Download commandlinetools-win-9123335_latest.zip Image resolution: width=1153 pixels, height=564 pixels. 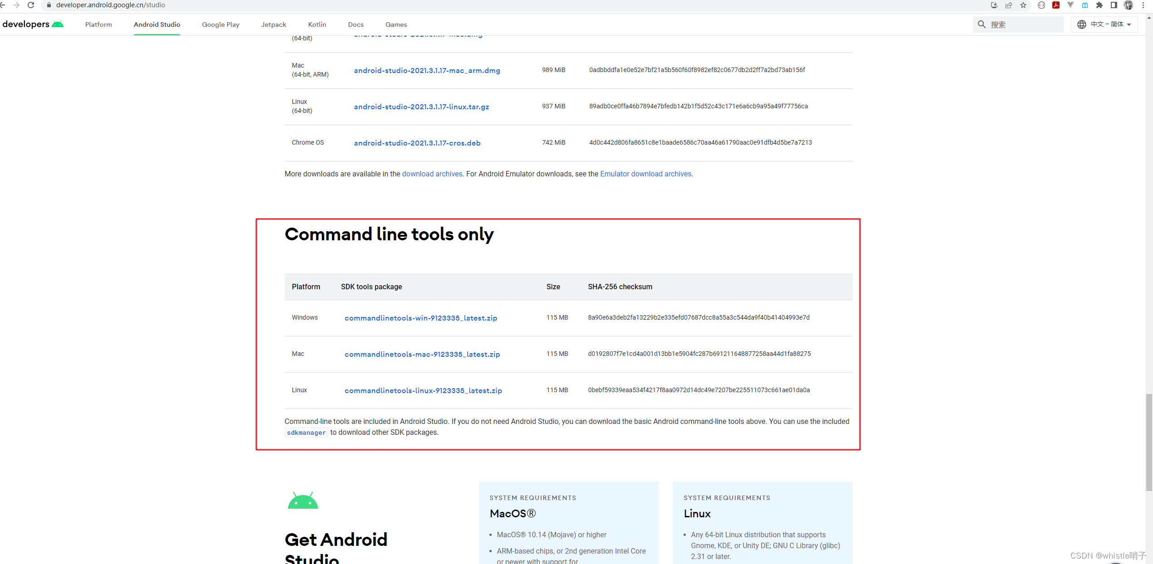click(x=420, y=318)
